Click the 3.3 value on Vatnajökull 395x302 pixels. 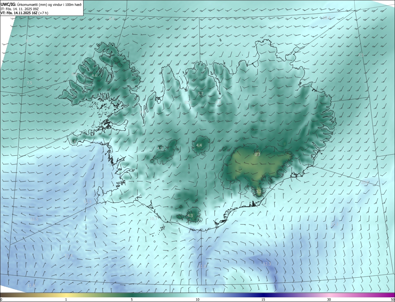pyautogui.click(x=257, y=154)
